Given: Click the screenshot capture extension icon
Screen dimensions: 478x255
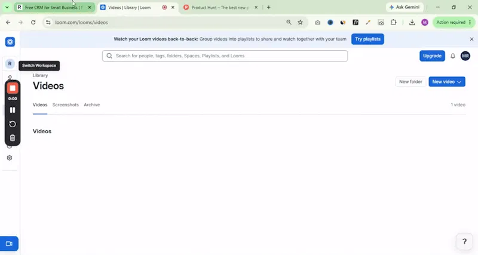Looking at the screenshot, I should [x=381, y=22].
